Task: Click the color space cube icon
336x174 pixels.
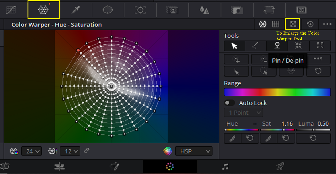Action: click(167, 151)
